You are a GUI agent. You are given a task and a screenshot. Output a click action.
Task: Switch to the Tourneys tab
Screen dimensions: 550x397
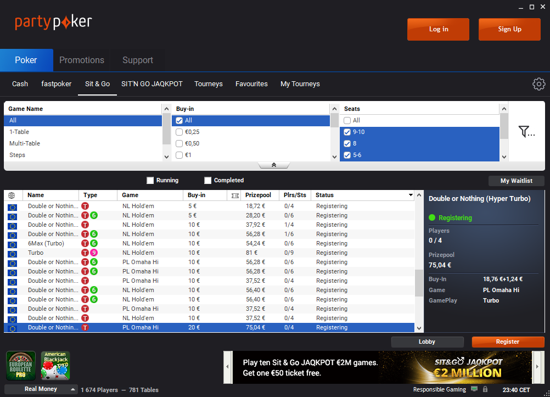point(208,84)
